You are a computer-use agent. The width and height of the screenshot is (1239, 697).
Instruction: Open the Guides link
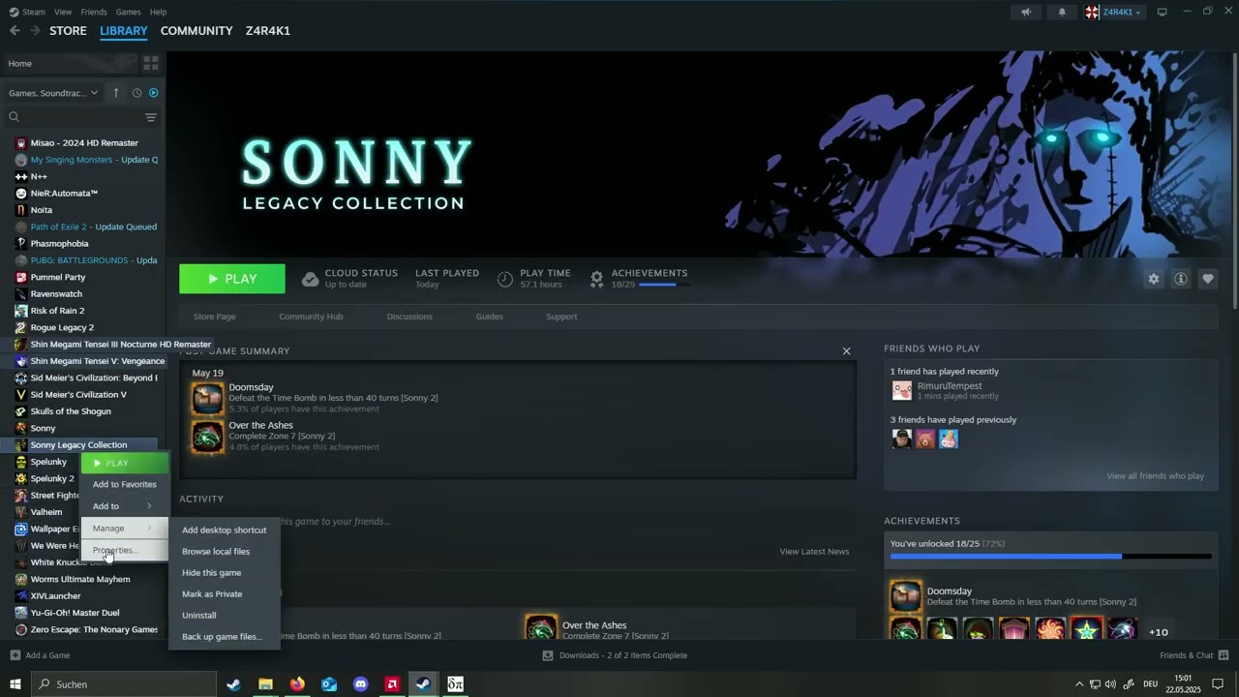coord(489,317)
